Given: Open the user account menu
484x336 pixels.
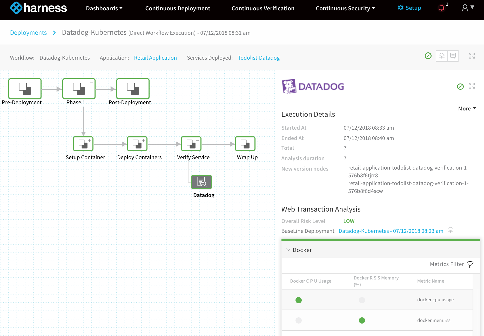Looking at the screenshot, I should point(468,8).
